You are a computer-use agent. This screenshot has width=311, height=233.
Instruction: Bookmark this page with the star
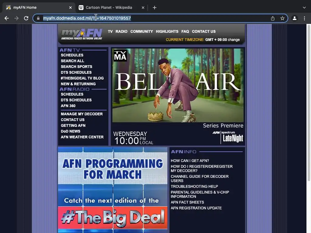tap(282, 18)
